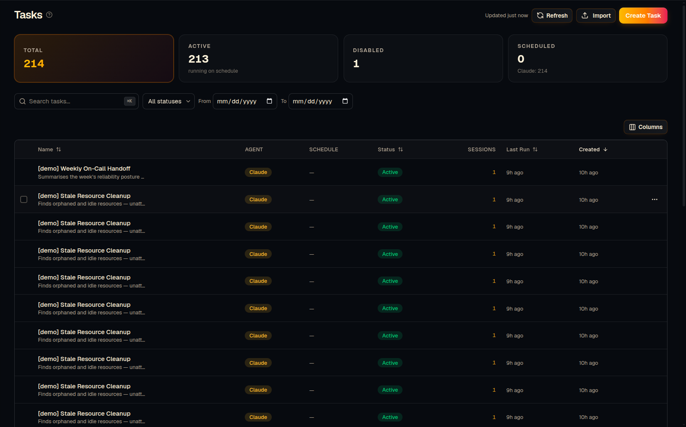Select the Scheduled summary card
The width and height of the screenshot is (686, 427).
coord(588,58)
